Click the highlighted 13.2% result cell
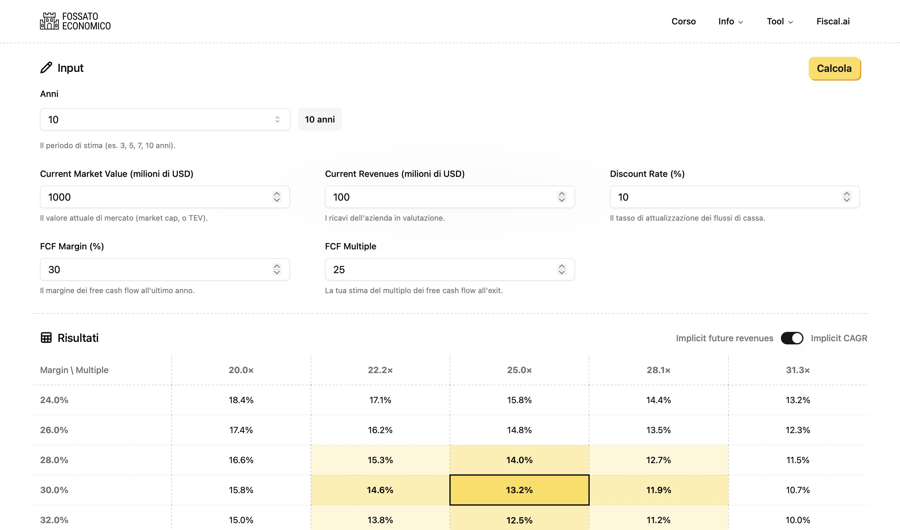Image resolution: width=900 pixels, height=530 pixels. click(x=519, y=490)
